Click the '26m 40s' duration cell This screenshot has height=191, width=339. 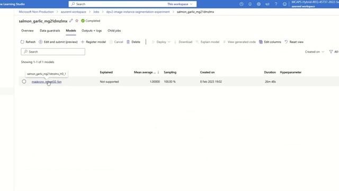point(270,82)
